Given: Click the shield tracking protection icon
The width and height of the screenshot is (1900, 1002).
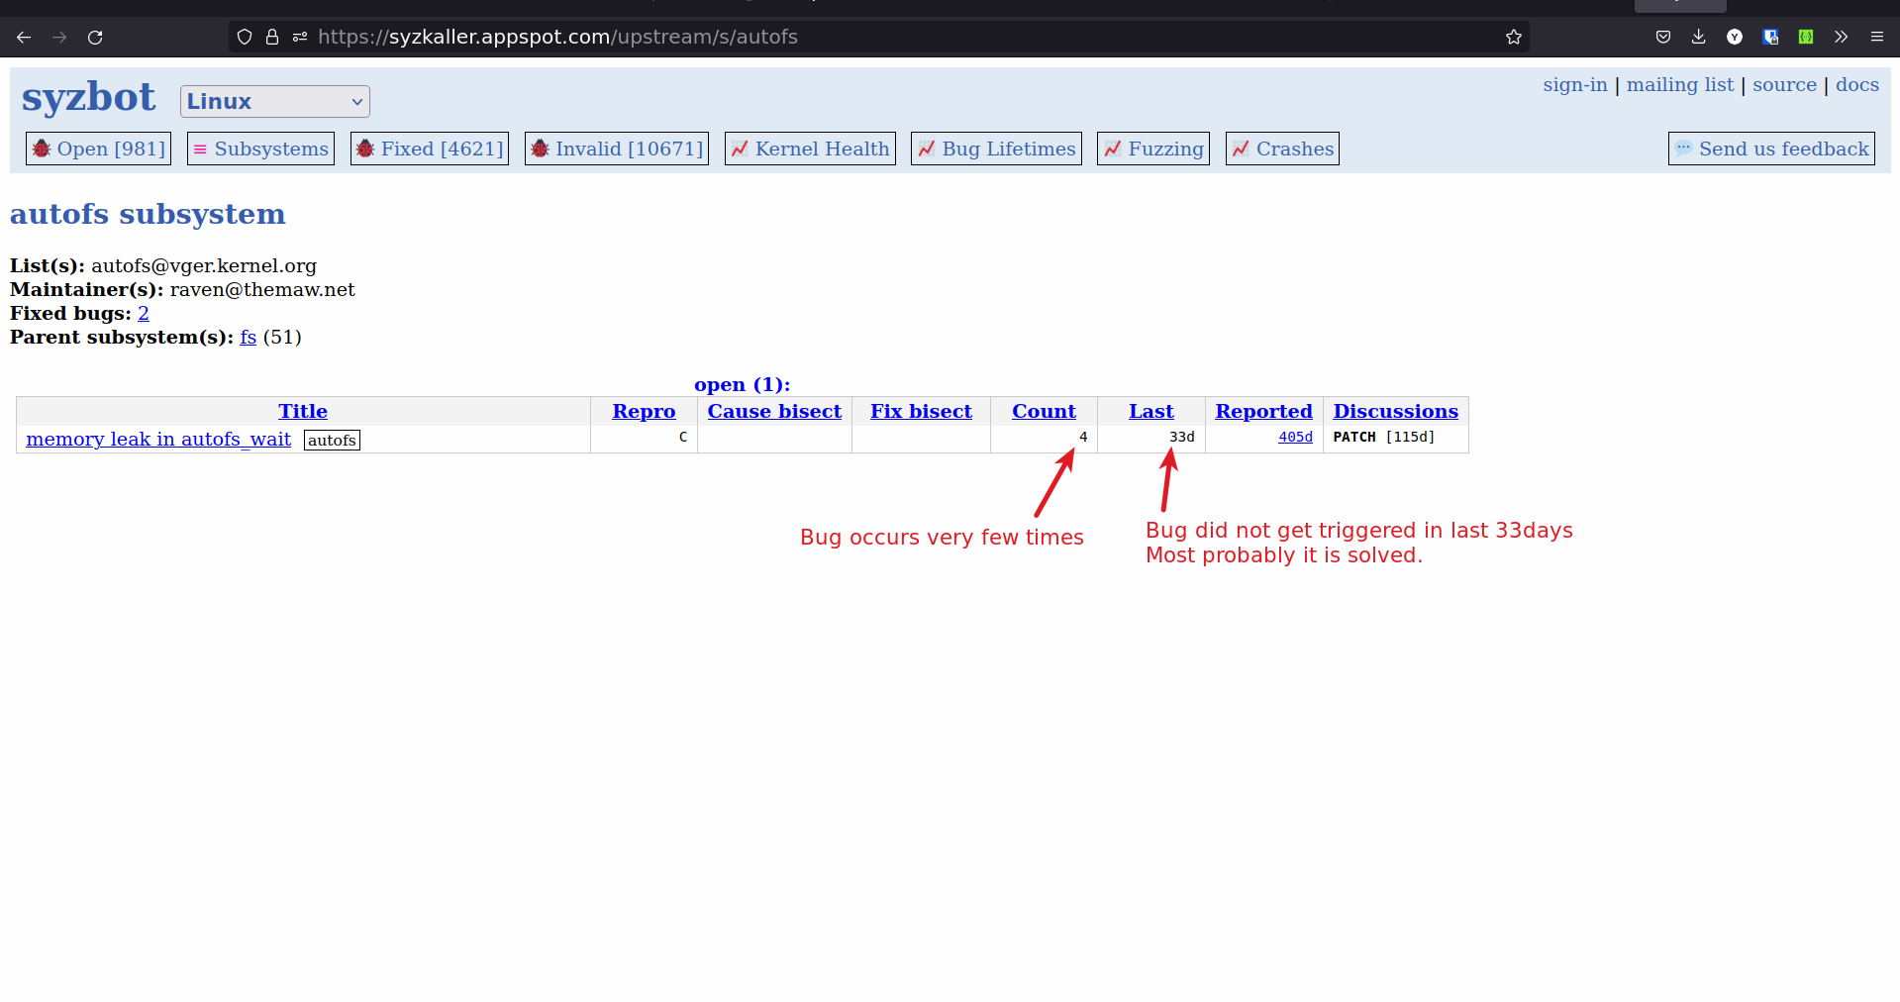Looking at the screenshot, I should coord(245,38).
